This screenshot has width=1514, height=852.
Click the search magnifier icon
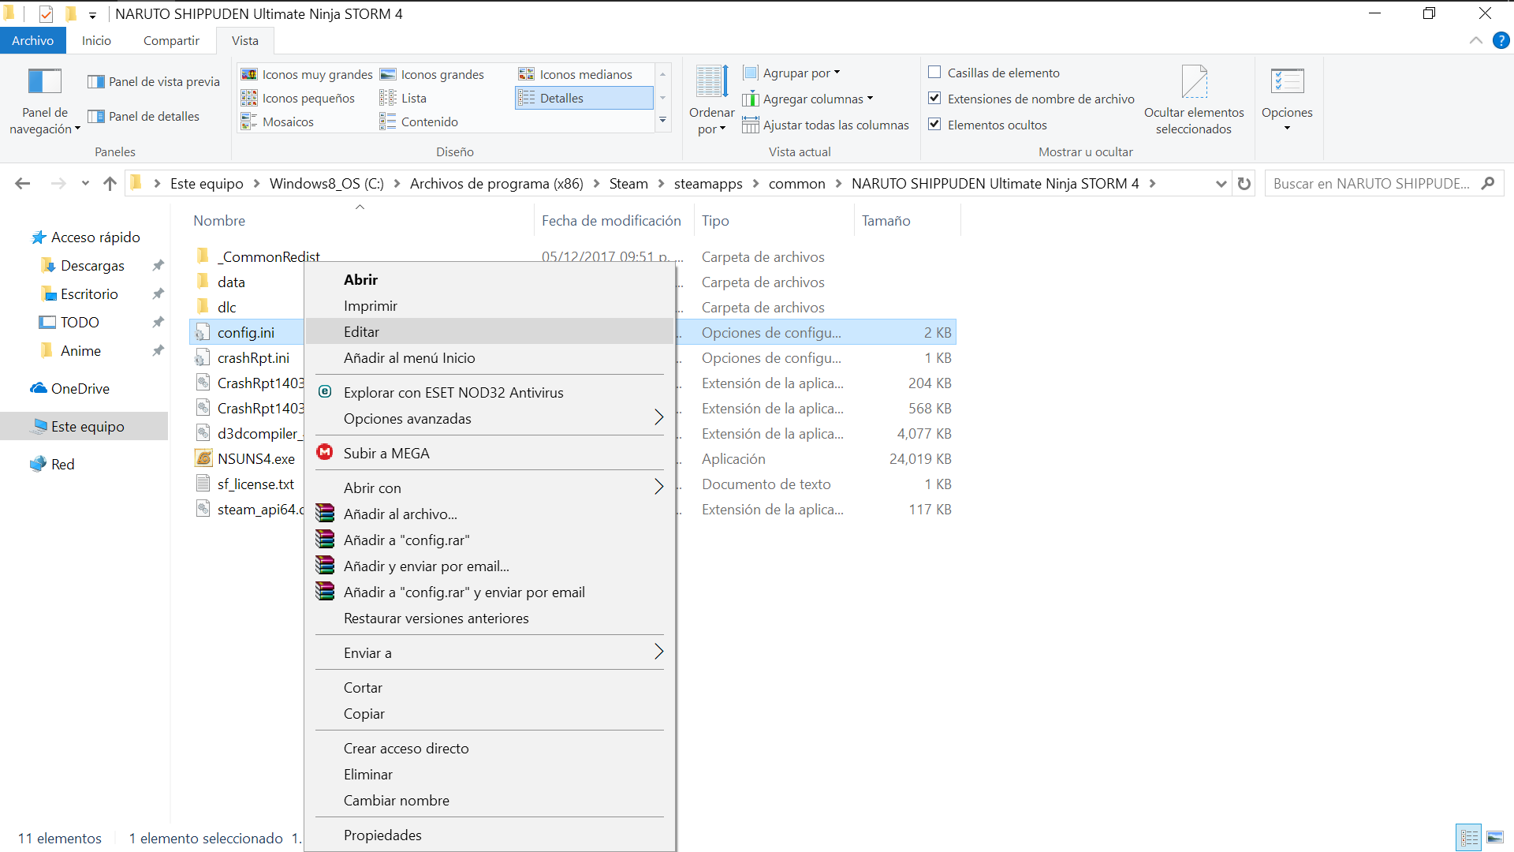pyautogui.click(x=1488, y=184)
